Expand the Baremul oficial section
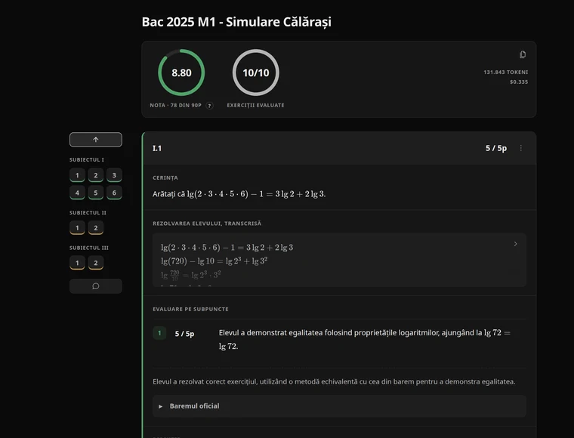This screenshot has width=574, height=438. coord(339,406)
